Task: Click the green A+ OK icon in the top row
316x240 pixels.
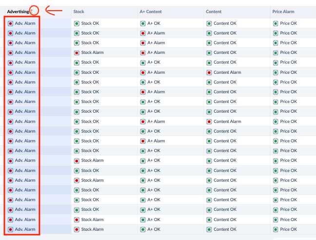Action: click(143, 23)
